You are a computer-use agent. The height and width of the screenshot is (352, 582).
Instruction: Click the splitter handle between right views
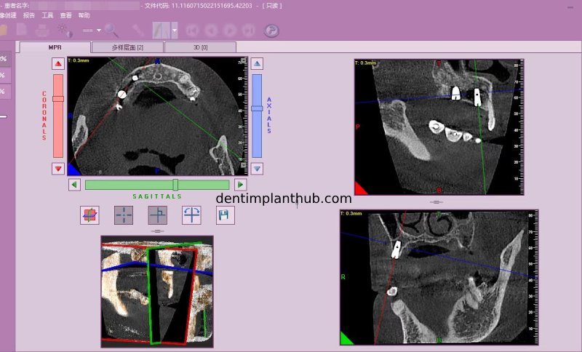coord(436,202)
